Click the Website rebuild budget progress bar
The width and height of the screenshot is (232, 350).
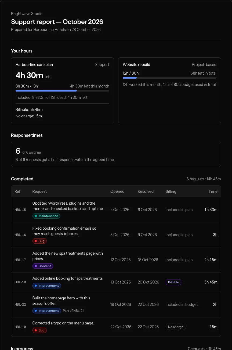(x=169, y=78)
